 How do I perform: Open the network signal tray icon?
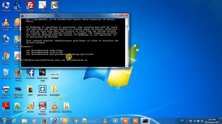pos(195,121)
